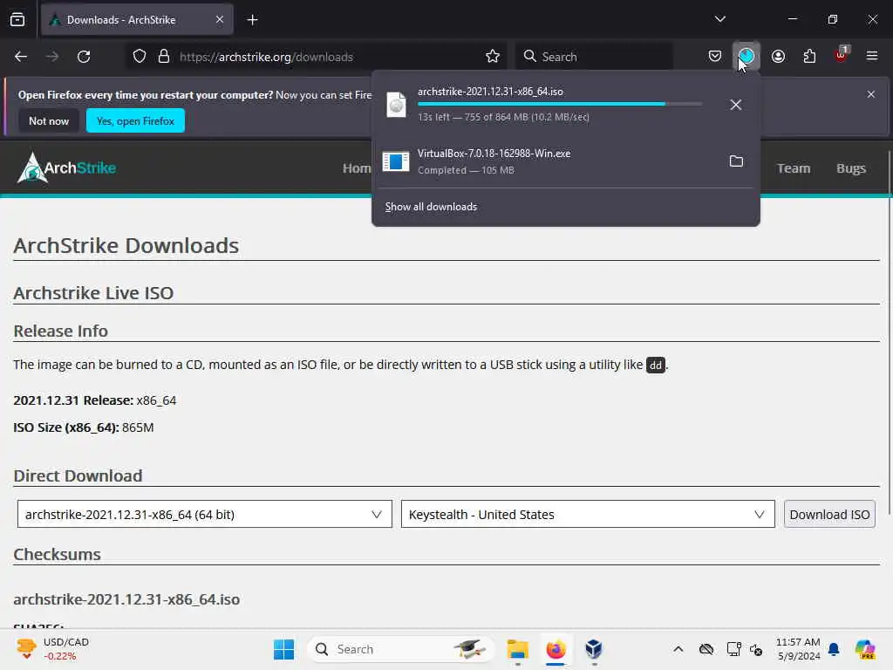The width and height of the screenshot is (893, 670).
Task: Open a new tab with plus button
Action: (x=252, y=20)
